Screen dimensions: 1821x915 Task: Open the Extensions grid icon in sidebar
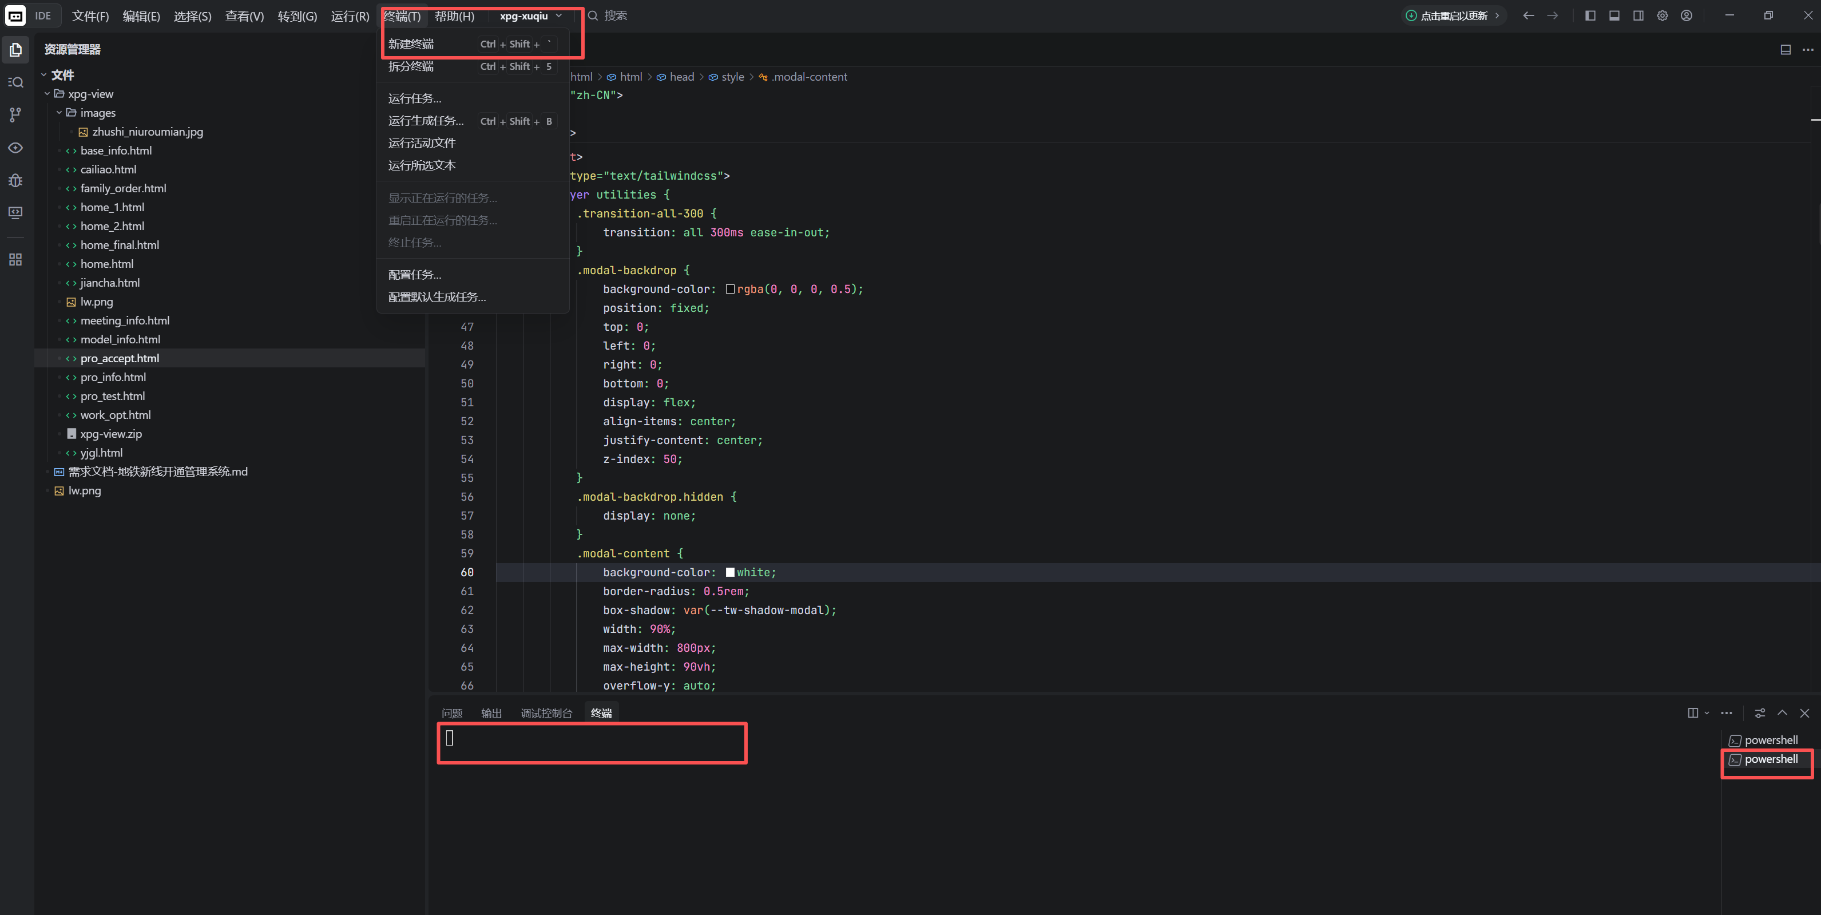(x=15, y=260)
